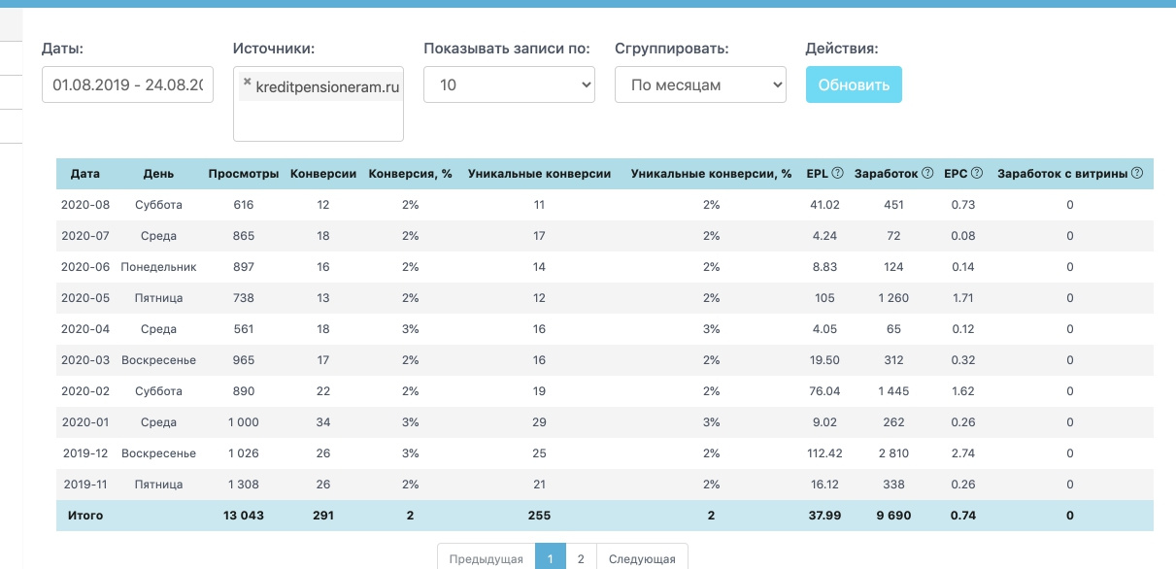Click views value 1 308 in the 2019-11 row
The image size is (1176, 569).
point(244,485)
